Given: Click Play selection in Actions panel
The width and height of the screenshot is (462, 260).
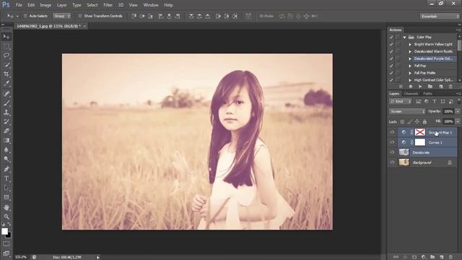Looking at the screenshot, I should pyautogui.click(x=420, y=87).
